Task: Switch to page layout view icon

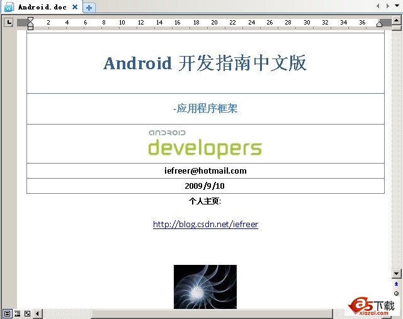Action: click(x=7, y=313)
